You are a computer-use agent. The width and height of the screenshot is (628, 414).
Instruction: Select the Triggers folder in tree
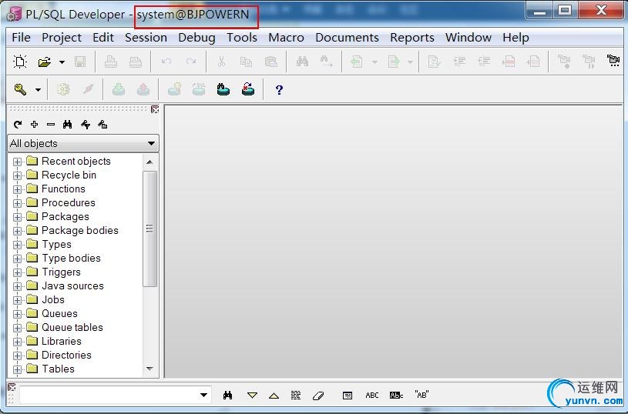tap(61, 272)
